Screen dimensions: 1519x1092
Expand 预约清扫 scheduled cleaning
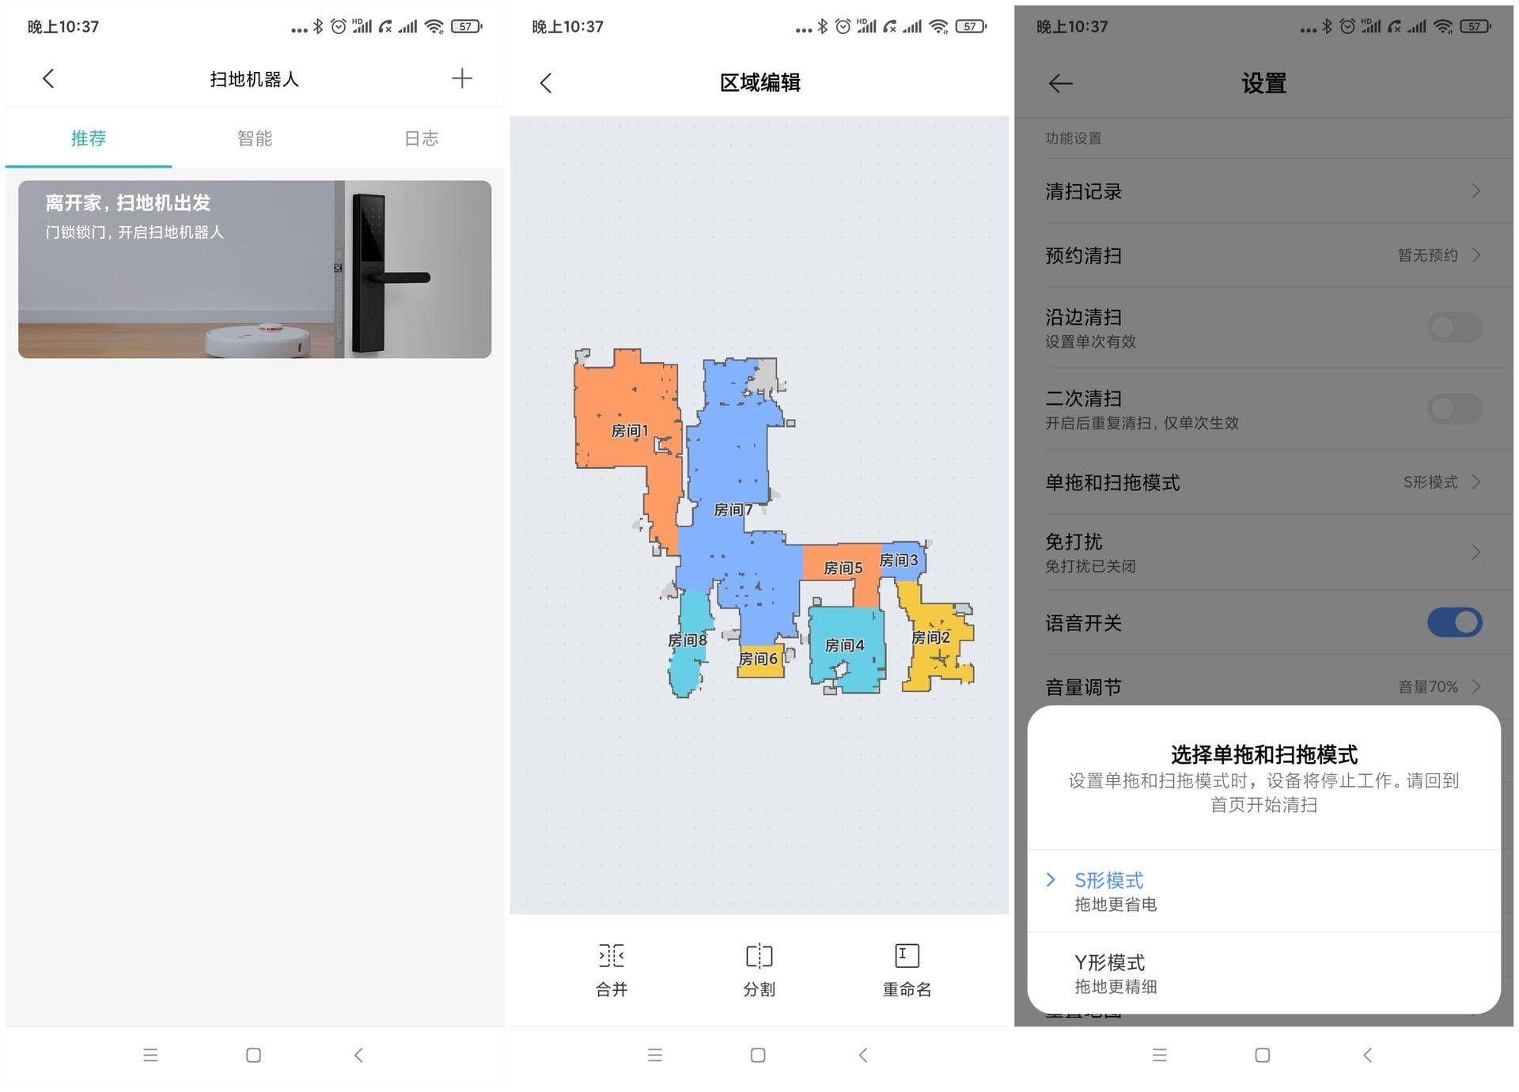(x=1263, y=255)
